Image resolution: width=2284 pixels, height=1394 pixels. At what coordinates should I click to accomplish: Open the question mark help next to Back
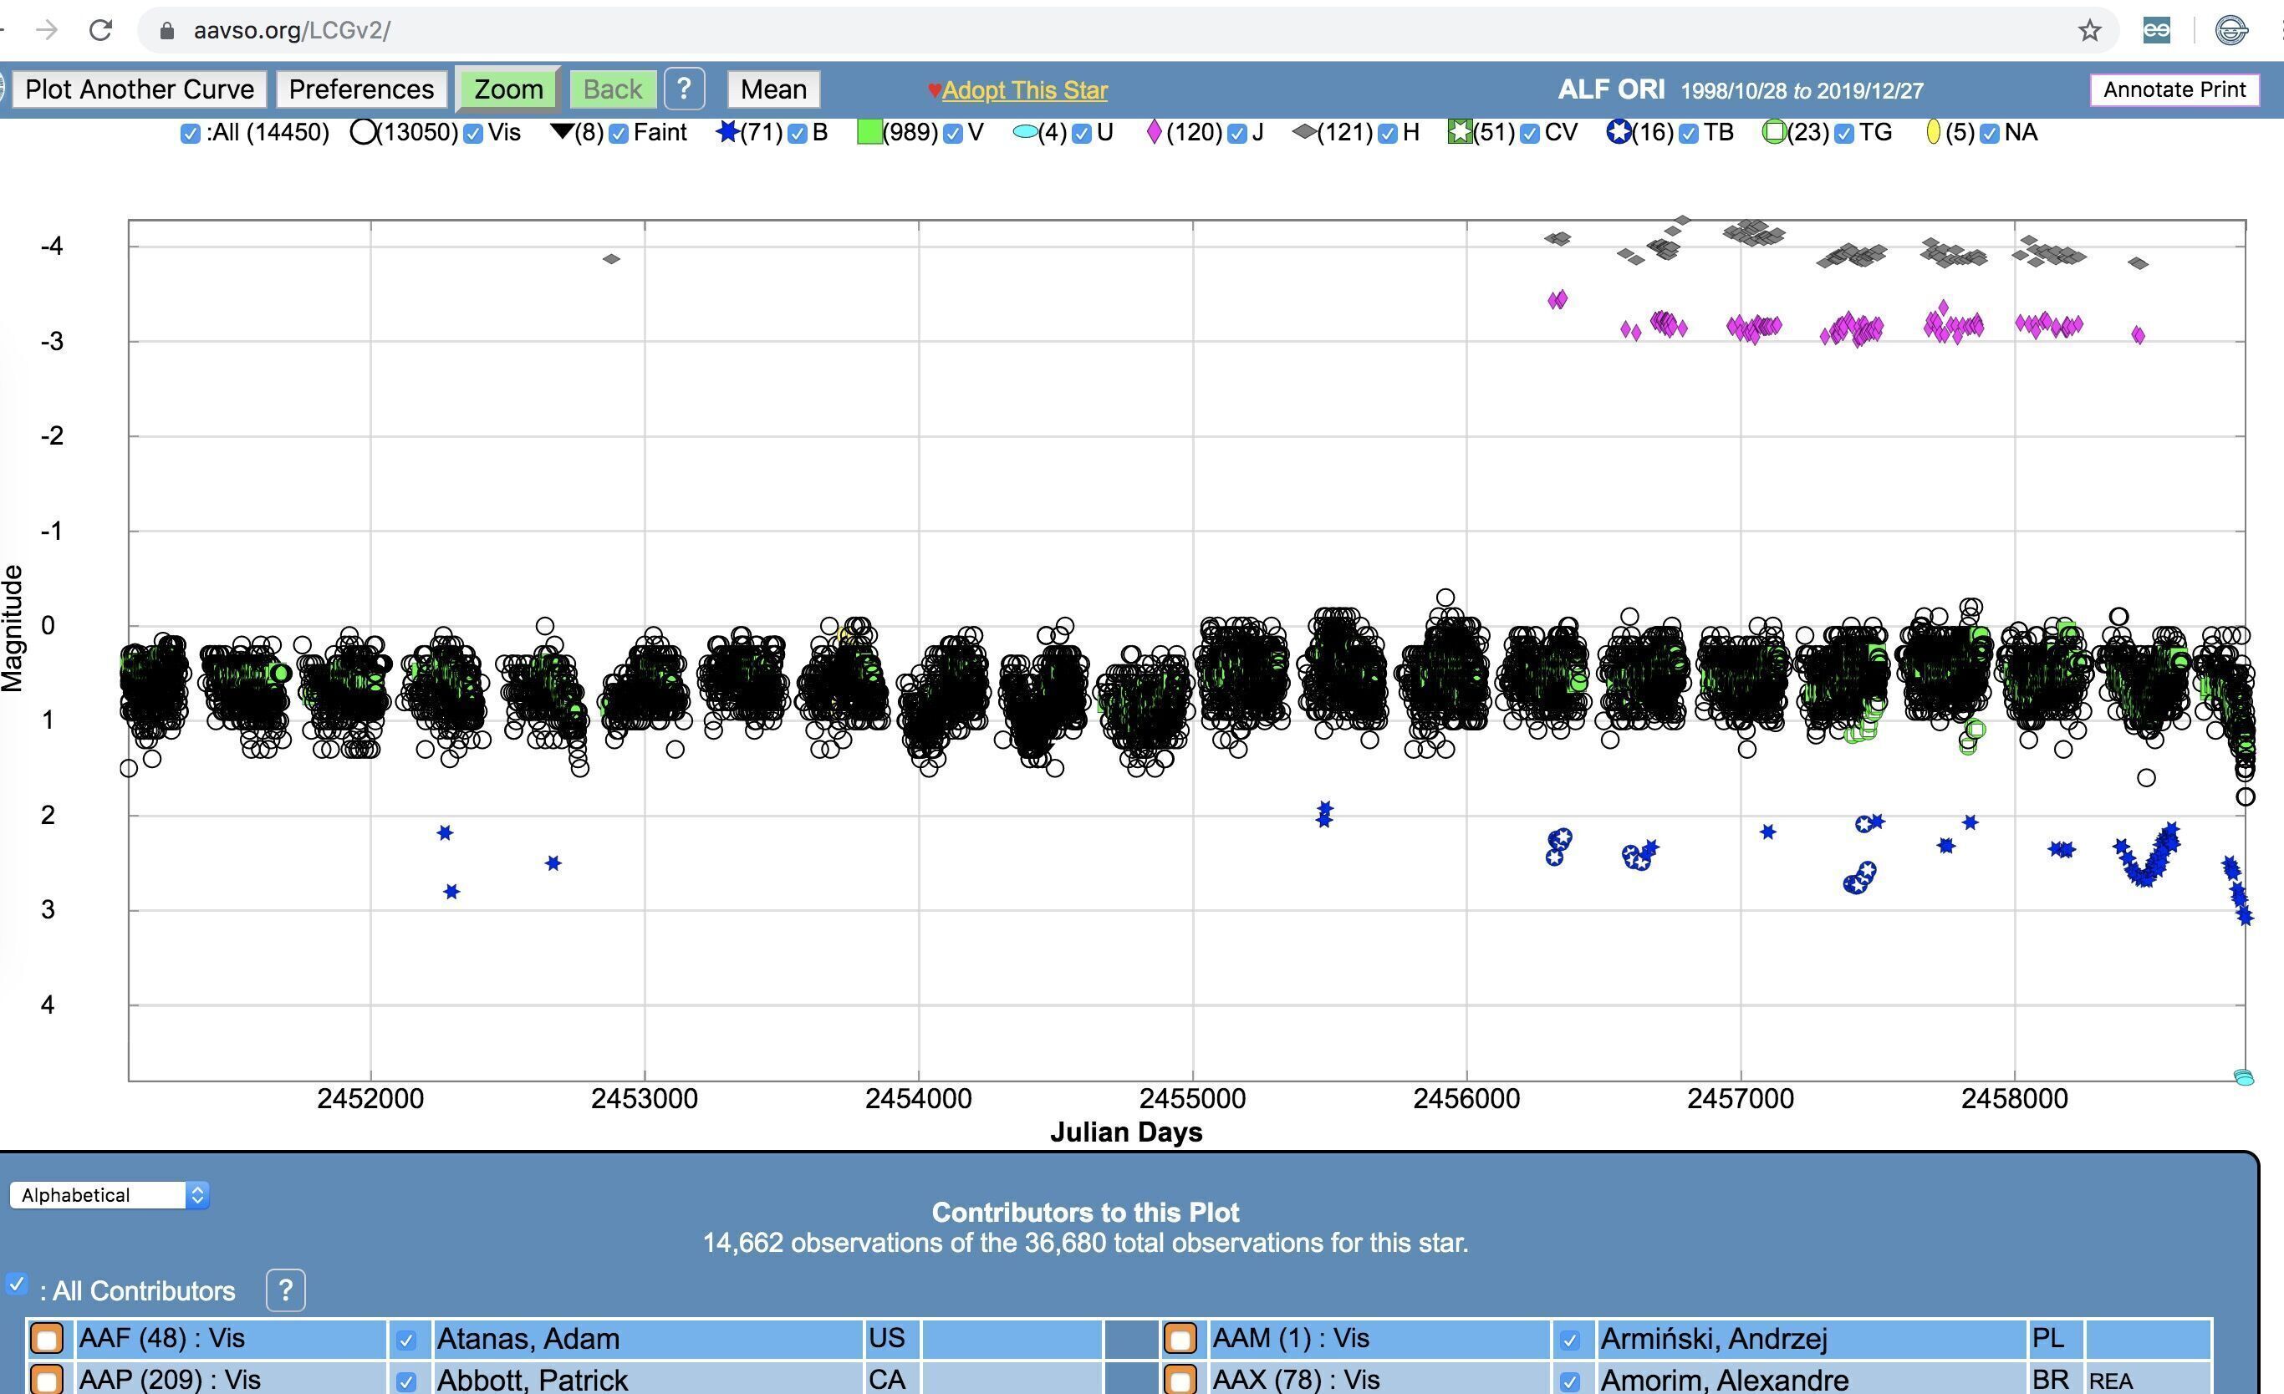coord(684,89)
